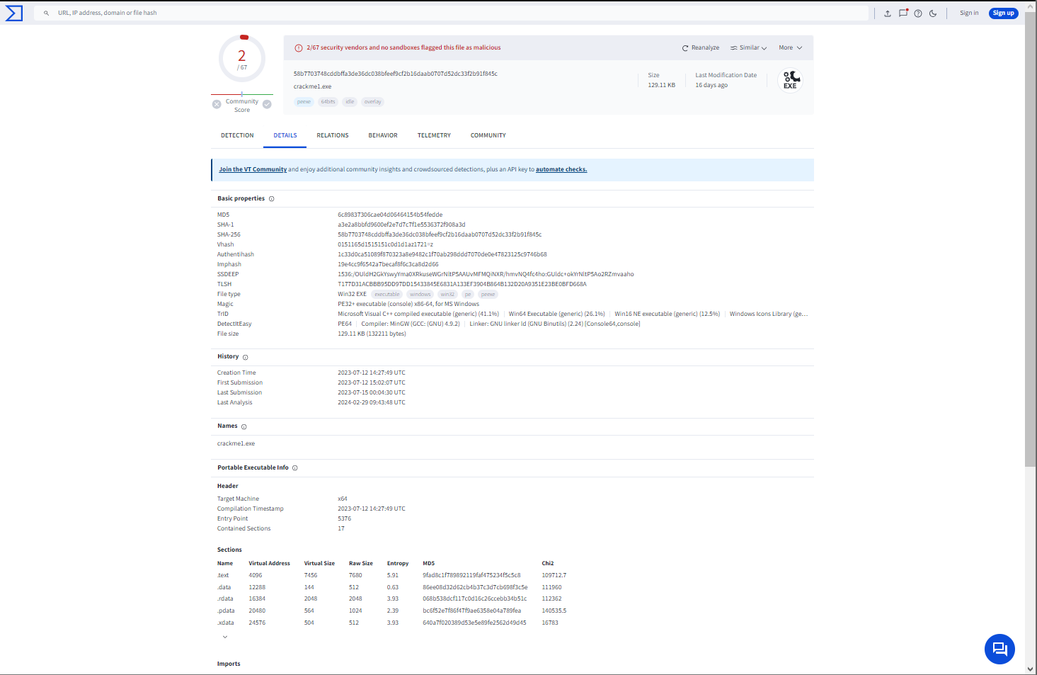Click the info icon next to History
This screenshot has width=1037, height=675.
246,357
